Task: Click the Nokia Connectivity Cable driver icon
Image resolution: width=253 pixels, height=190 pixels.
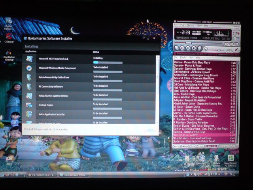Action: click(x=29, y=77)
